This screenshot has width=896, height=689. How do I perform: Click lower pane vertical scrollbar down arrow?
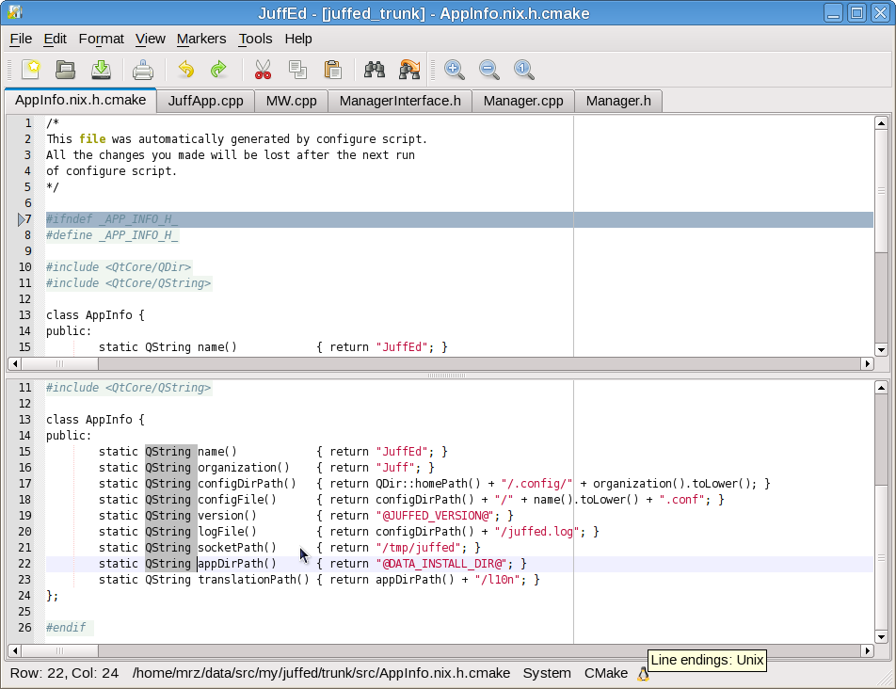(881, 636)
